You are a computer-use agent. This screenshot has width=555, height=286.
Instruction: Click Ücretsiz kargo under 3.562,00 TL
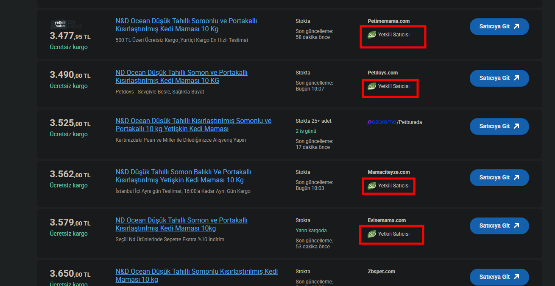(x=69, y=185)
